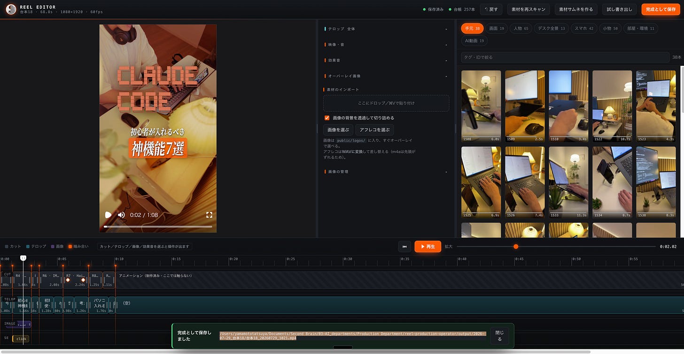Click the orange 再生 play button
The image size is (684, 354).
pyautogui.click(x=427, y=246)
